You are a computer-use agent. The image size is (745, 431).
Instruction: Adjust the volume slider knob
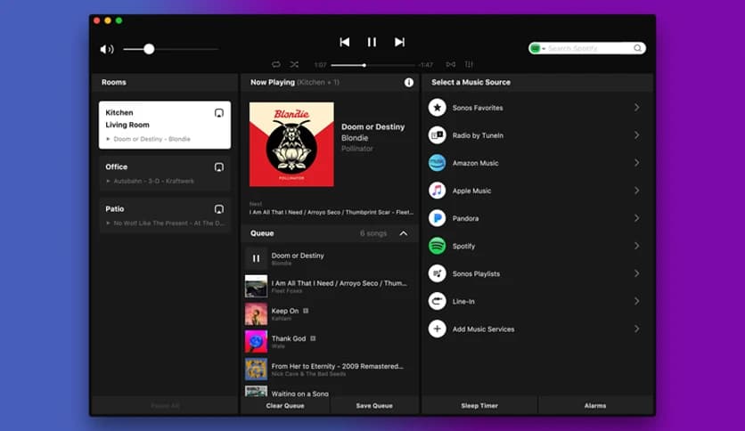click(149, 49)
